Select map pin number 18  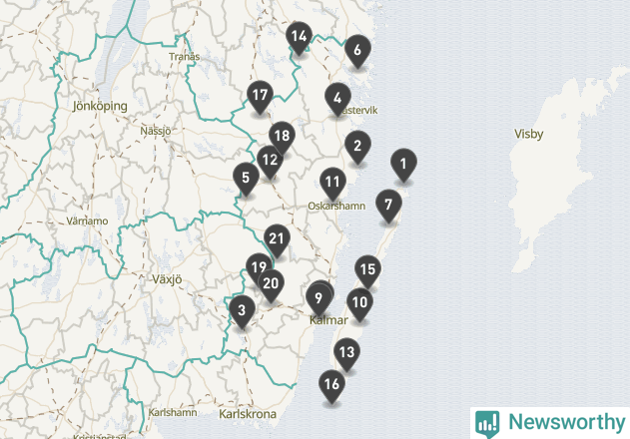282,137
